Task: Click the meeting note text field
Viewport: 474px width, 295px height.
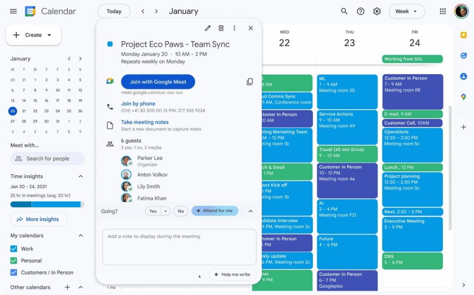Action: click(x=179, y=247)
